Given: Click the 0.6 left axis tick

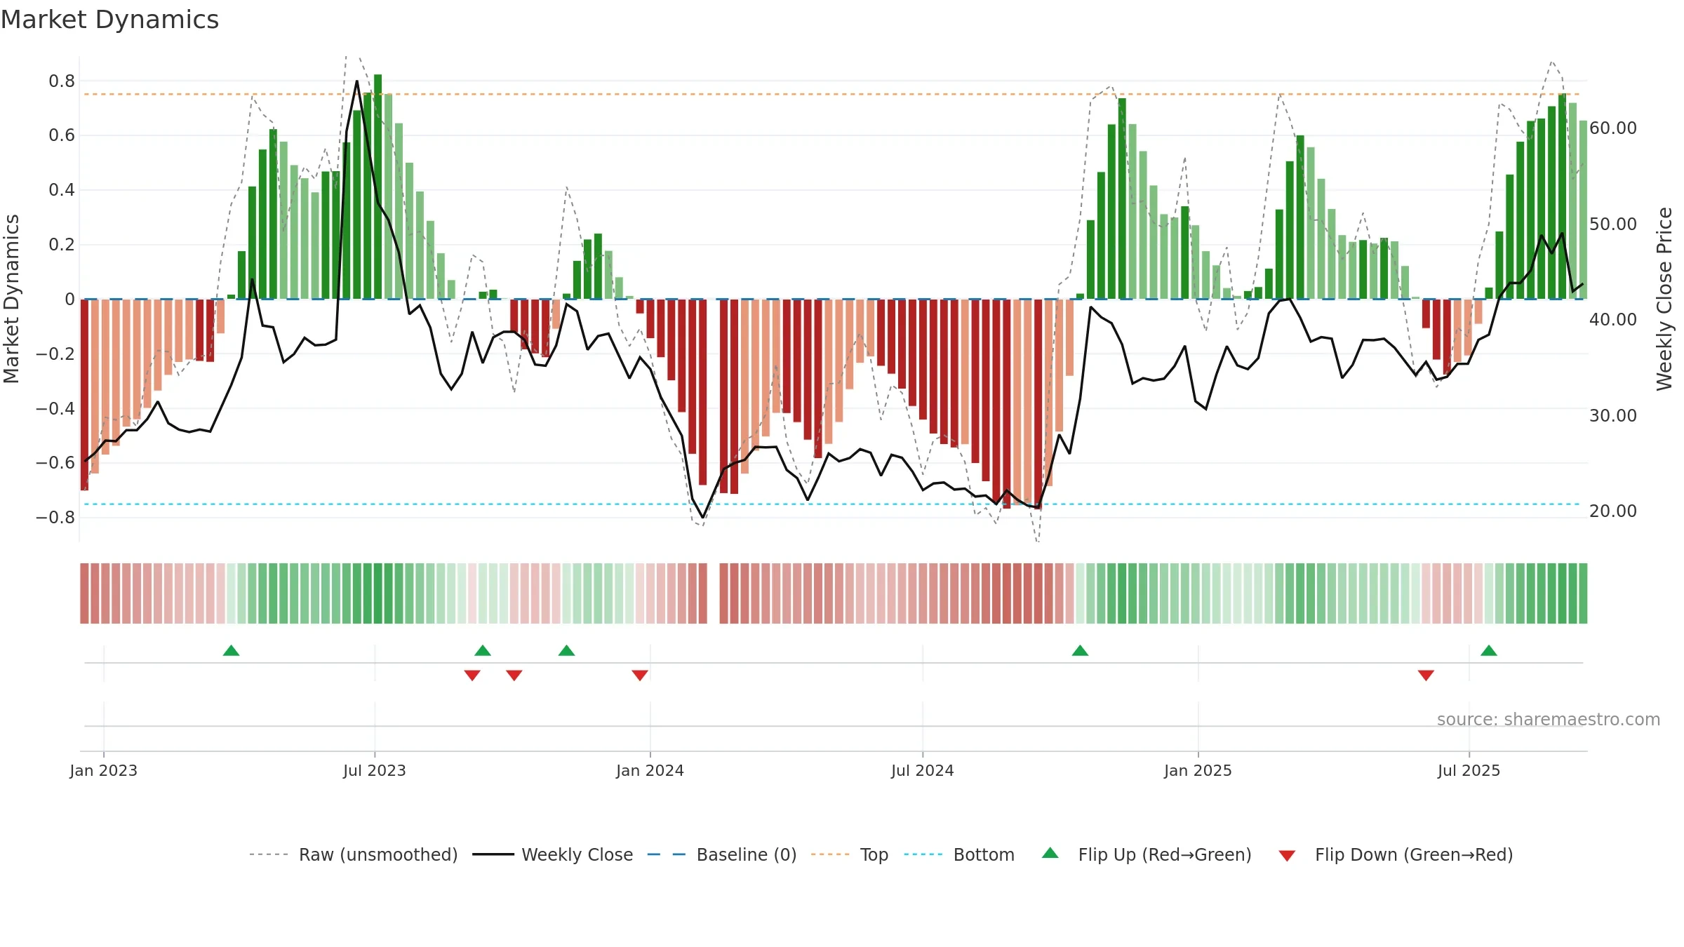Looking at the screenshot, I should [62, 135].
